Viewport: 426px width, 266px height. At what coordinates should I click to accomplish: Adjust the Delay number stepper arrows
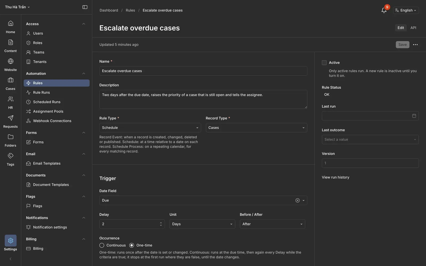[x=161, y=224]
